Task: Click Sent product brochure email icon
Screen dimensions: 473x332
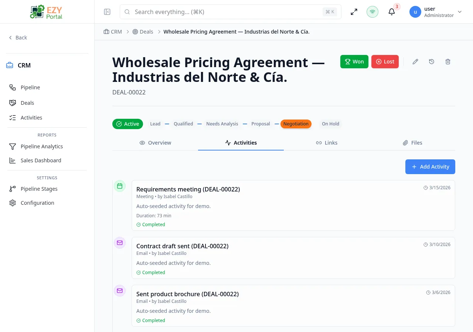Action: click(x=120, y=291)
